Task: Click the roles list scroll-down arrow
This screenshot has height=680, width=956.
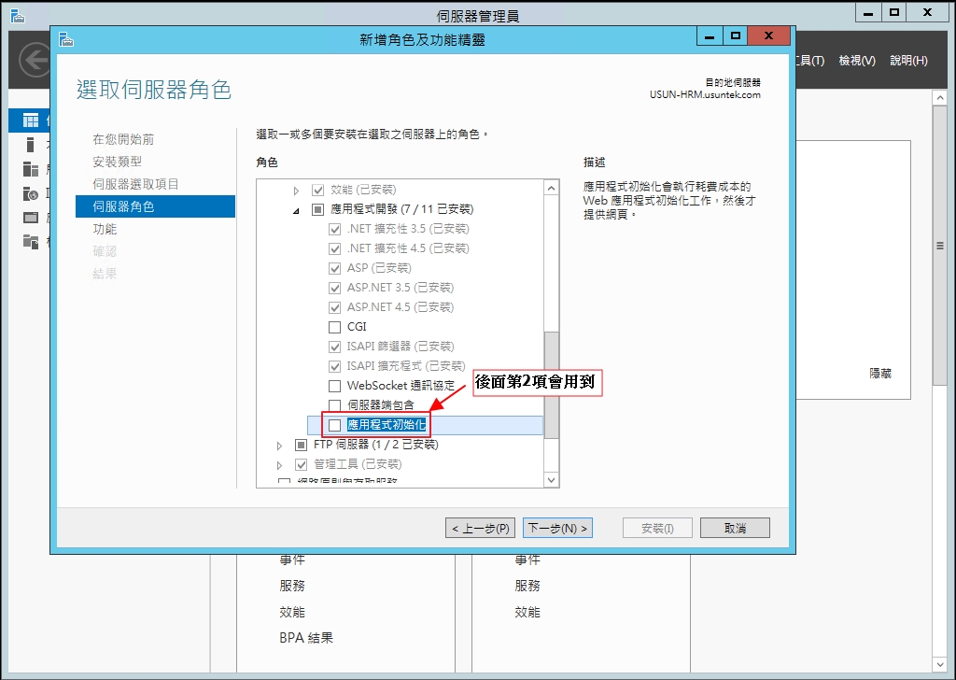Action: coord(551,479)
